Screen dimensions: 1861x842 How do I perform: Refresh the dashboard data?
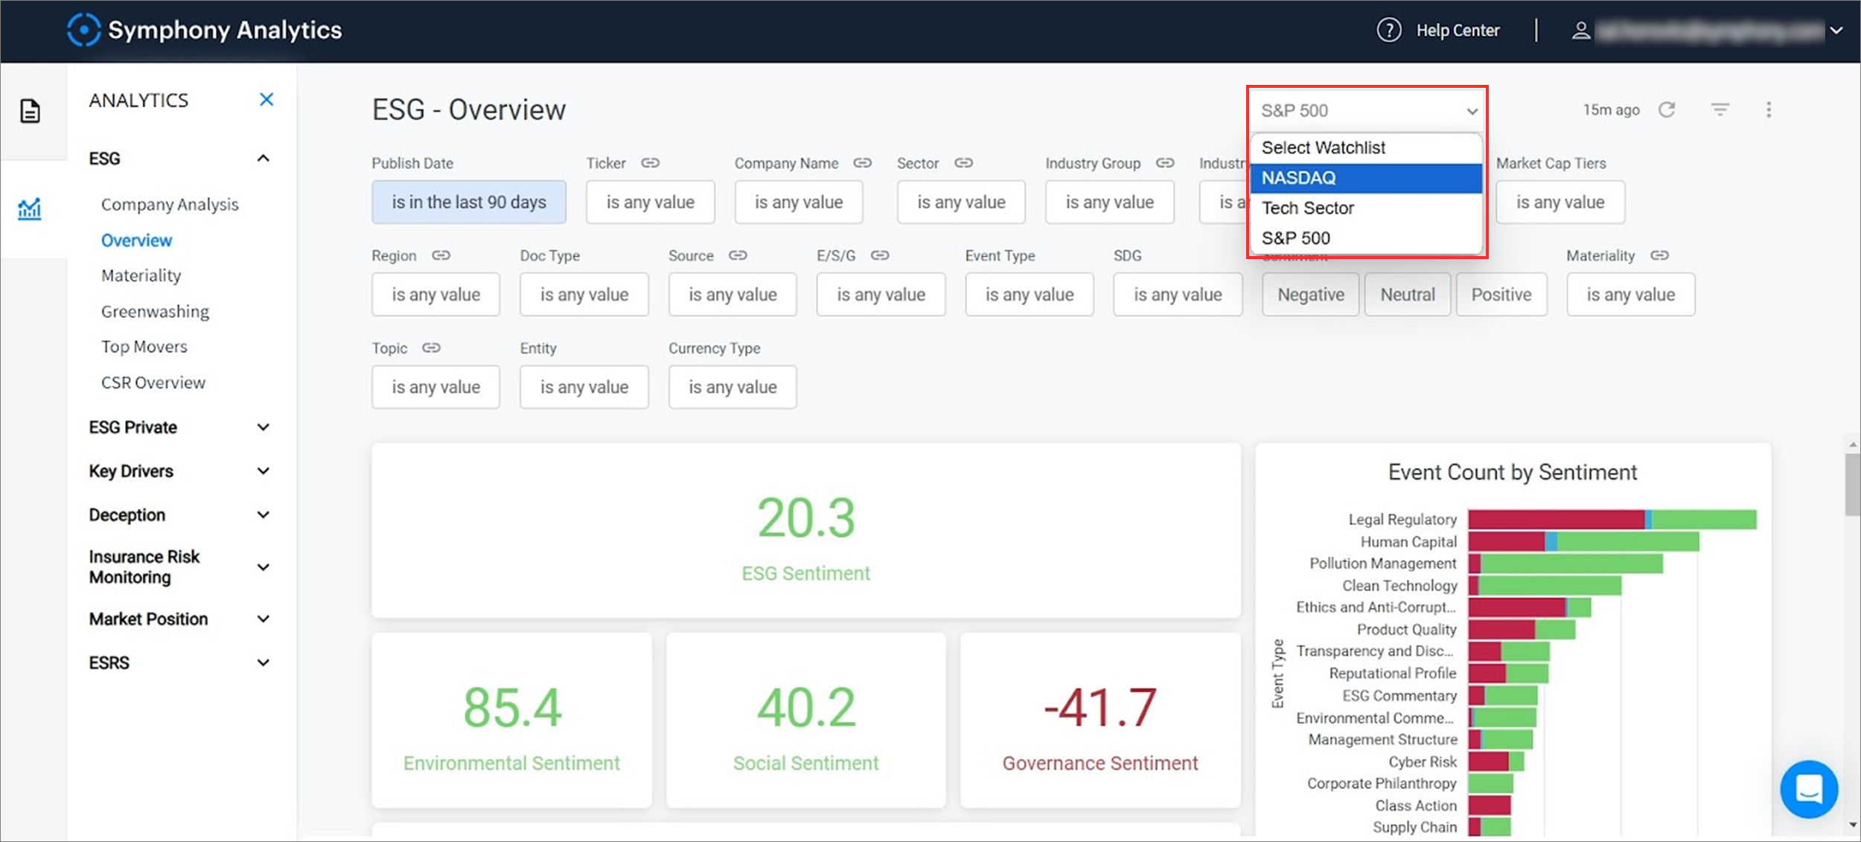coord(1667,110)
